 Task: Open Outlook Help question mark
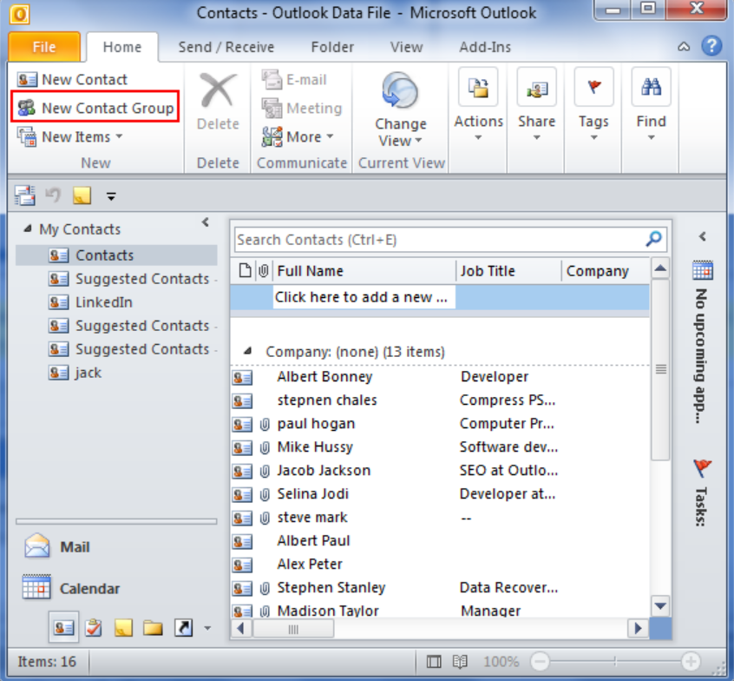711,46
